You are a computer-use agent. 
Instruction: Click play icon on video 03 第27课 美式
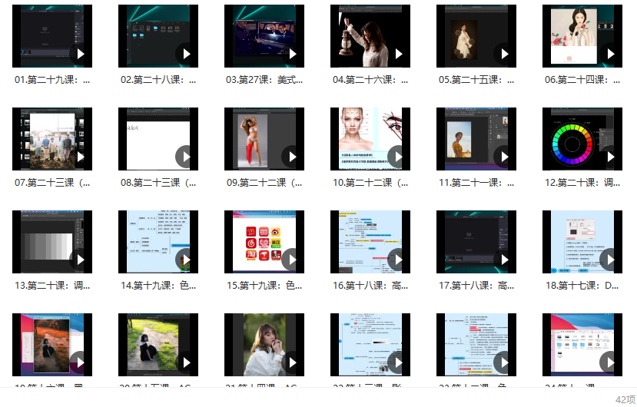291,54
